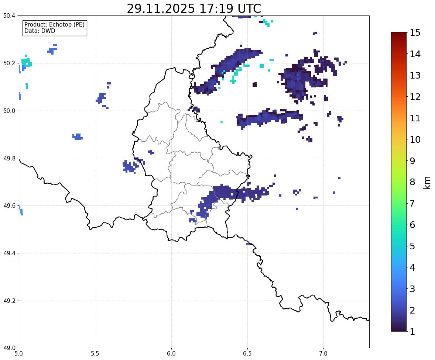Click longitude axis label "5.0"
435x360 pixels.
pos(19,354)
